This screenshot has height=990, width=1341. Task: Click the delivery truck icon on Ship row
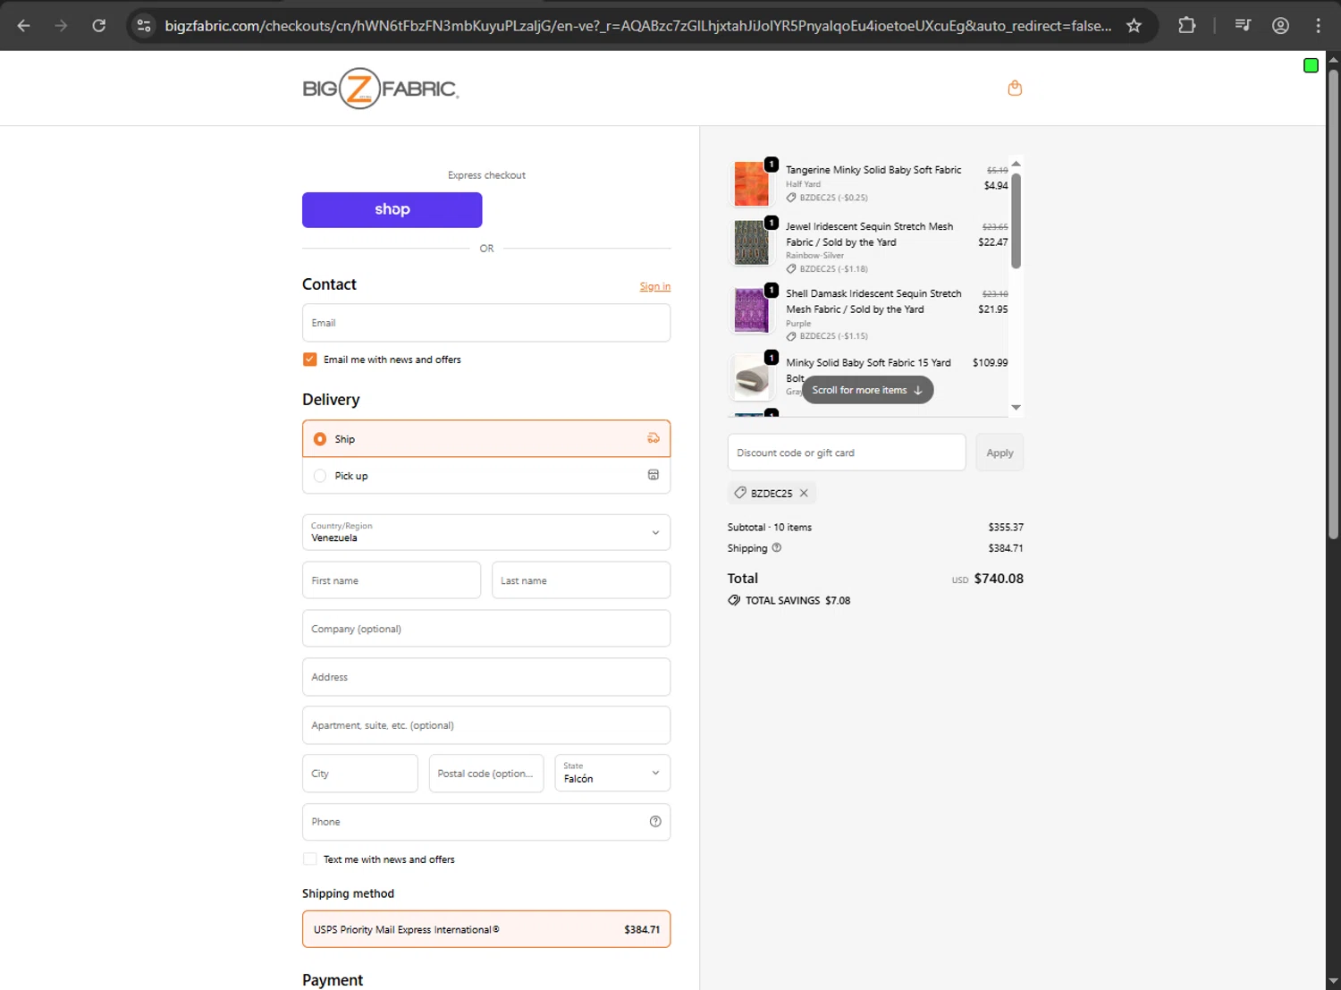[654, 438]
